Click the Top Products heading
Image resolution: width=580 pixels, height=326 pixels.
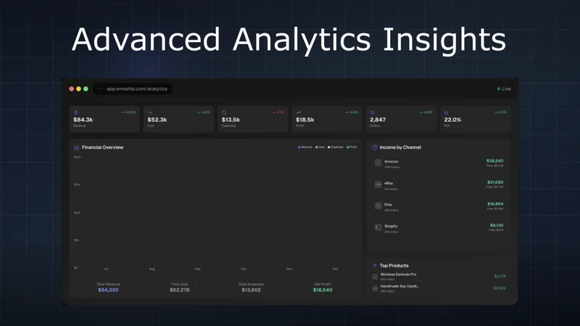tap(394, 265)
